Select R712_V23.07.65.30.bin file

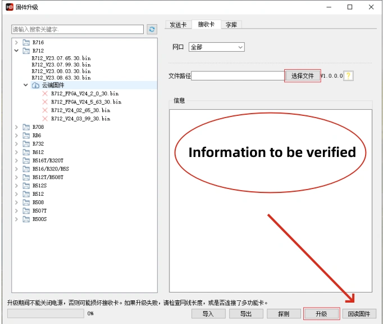pyautogui.click(x=61, y=58)
